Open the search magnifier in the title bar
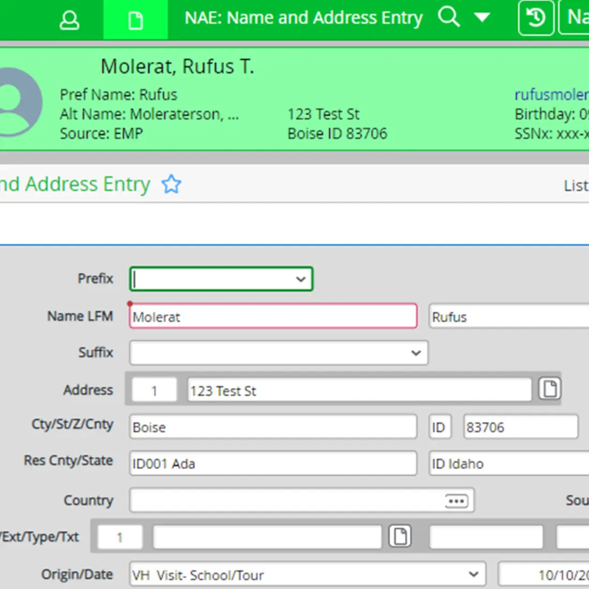 [449, 18]
